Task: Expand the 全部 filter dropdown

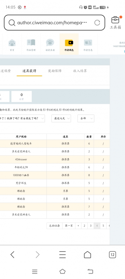Action: [86, 118]
